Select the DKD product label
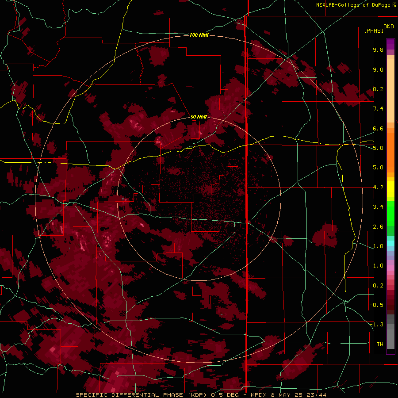 [x=389, y=27]
